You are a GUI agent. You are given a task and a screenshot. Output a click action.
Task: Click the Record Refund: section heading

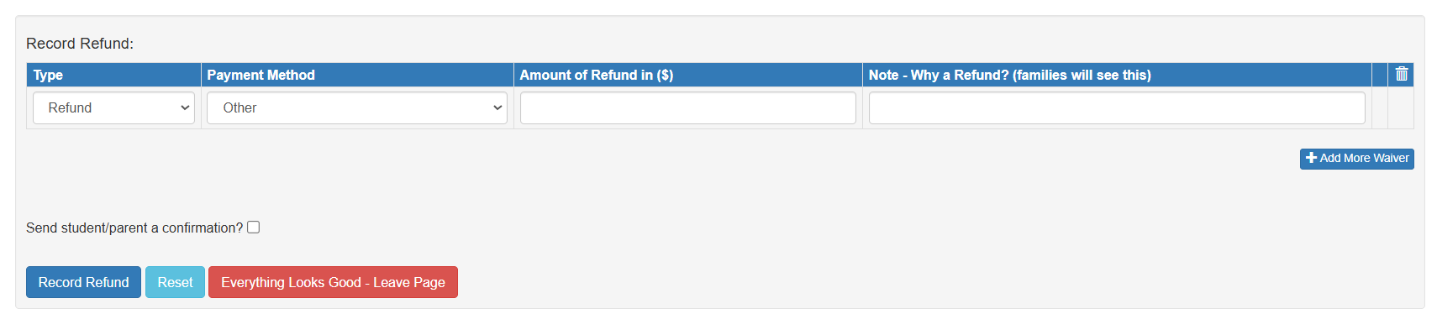pyautogui.click(x=80, y=44)
